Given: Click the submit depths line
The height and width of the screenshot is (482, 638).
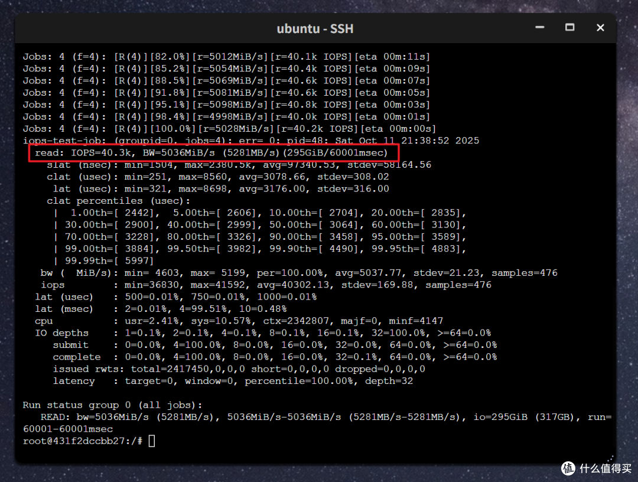Looking at the screenshot, I should (275, 345).
